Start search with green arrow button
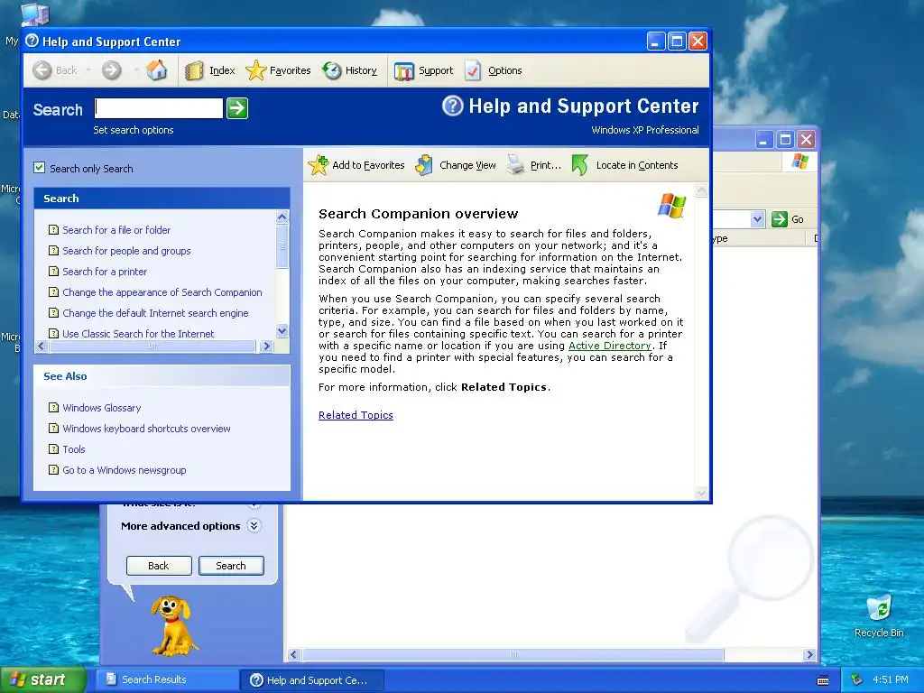 (x=237, y=108)
